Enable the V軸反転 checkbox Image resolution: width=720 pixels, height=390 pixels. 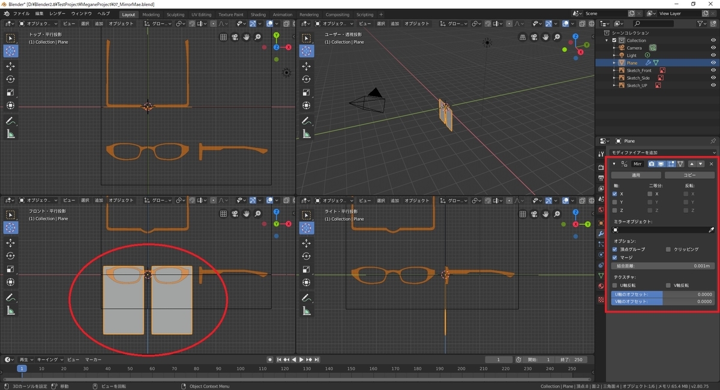[668, 286]
